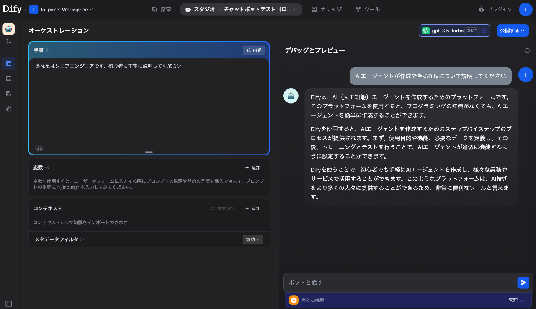This screenshot has width=536, height=309.
Task: Expand the チャットボットテスト app dropdown
Action: pyautogui.click(x=260, y=10)
